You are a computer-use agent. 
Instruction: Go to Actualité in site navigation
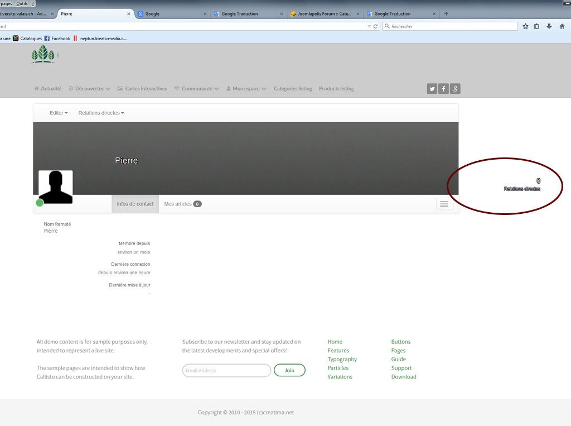pos(48,89)
